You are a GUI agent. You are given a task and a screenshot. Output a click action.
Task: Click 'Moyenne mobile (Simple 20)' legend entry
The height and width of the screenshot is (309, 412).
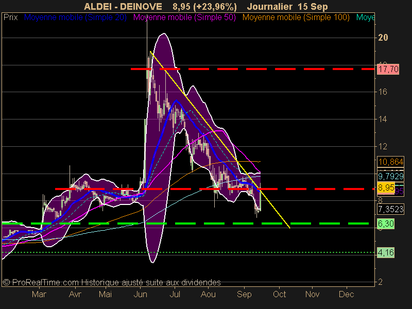tap(75, 18)
